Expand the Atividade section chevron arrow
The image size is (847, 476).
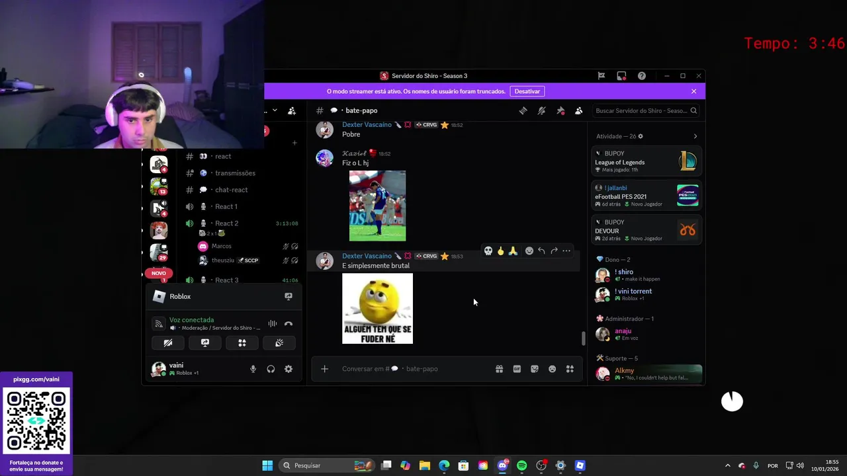(x=695, y=136)
